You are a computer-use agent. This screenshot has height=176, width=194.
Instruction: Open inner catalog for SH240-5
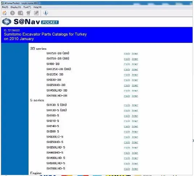click(x=135, y=126)
